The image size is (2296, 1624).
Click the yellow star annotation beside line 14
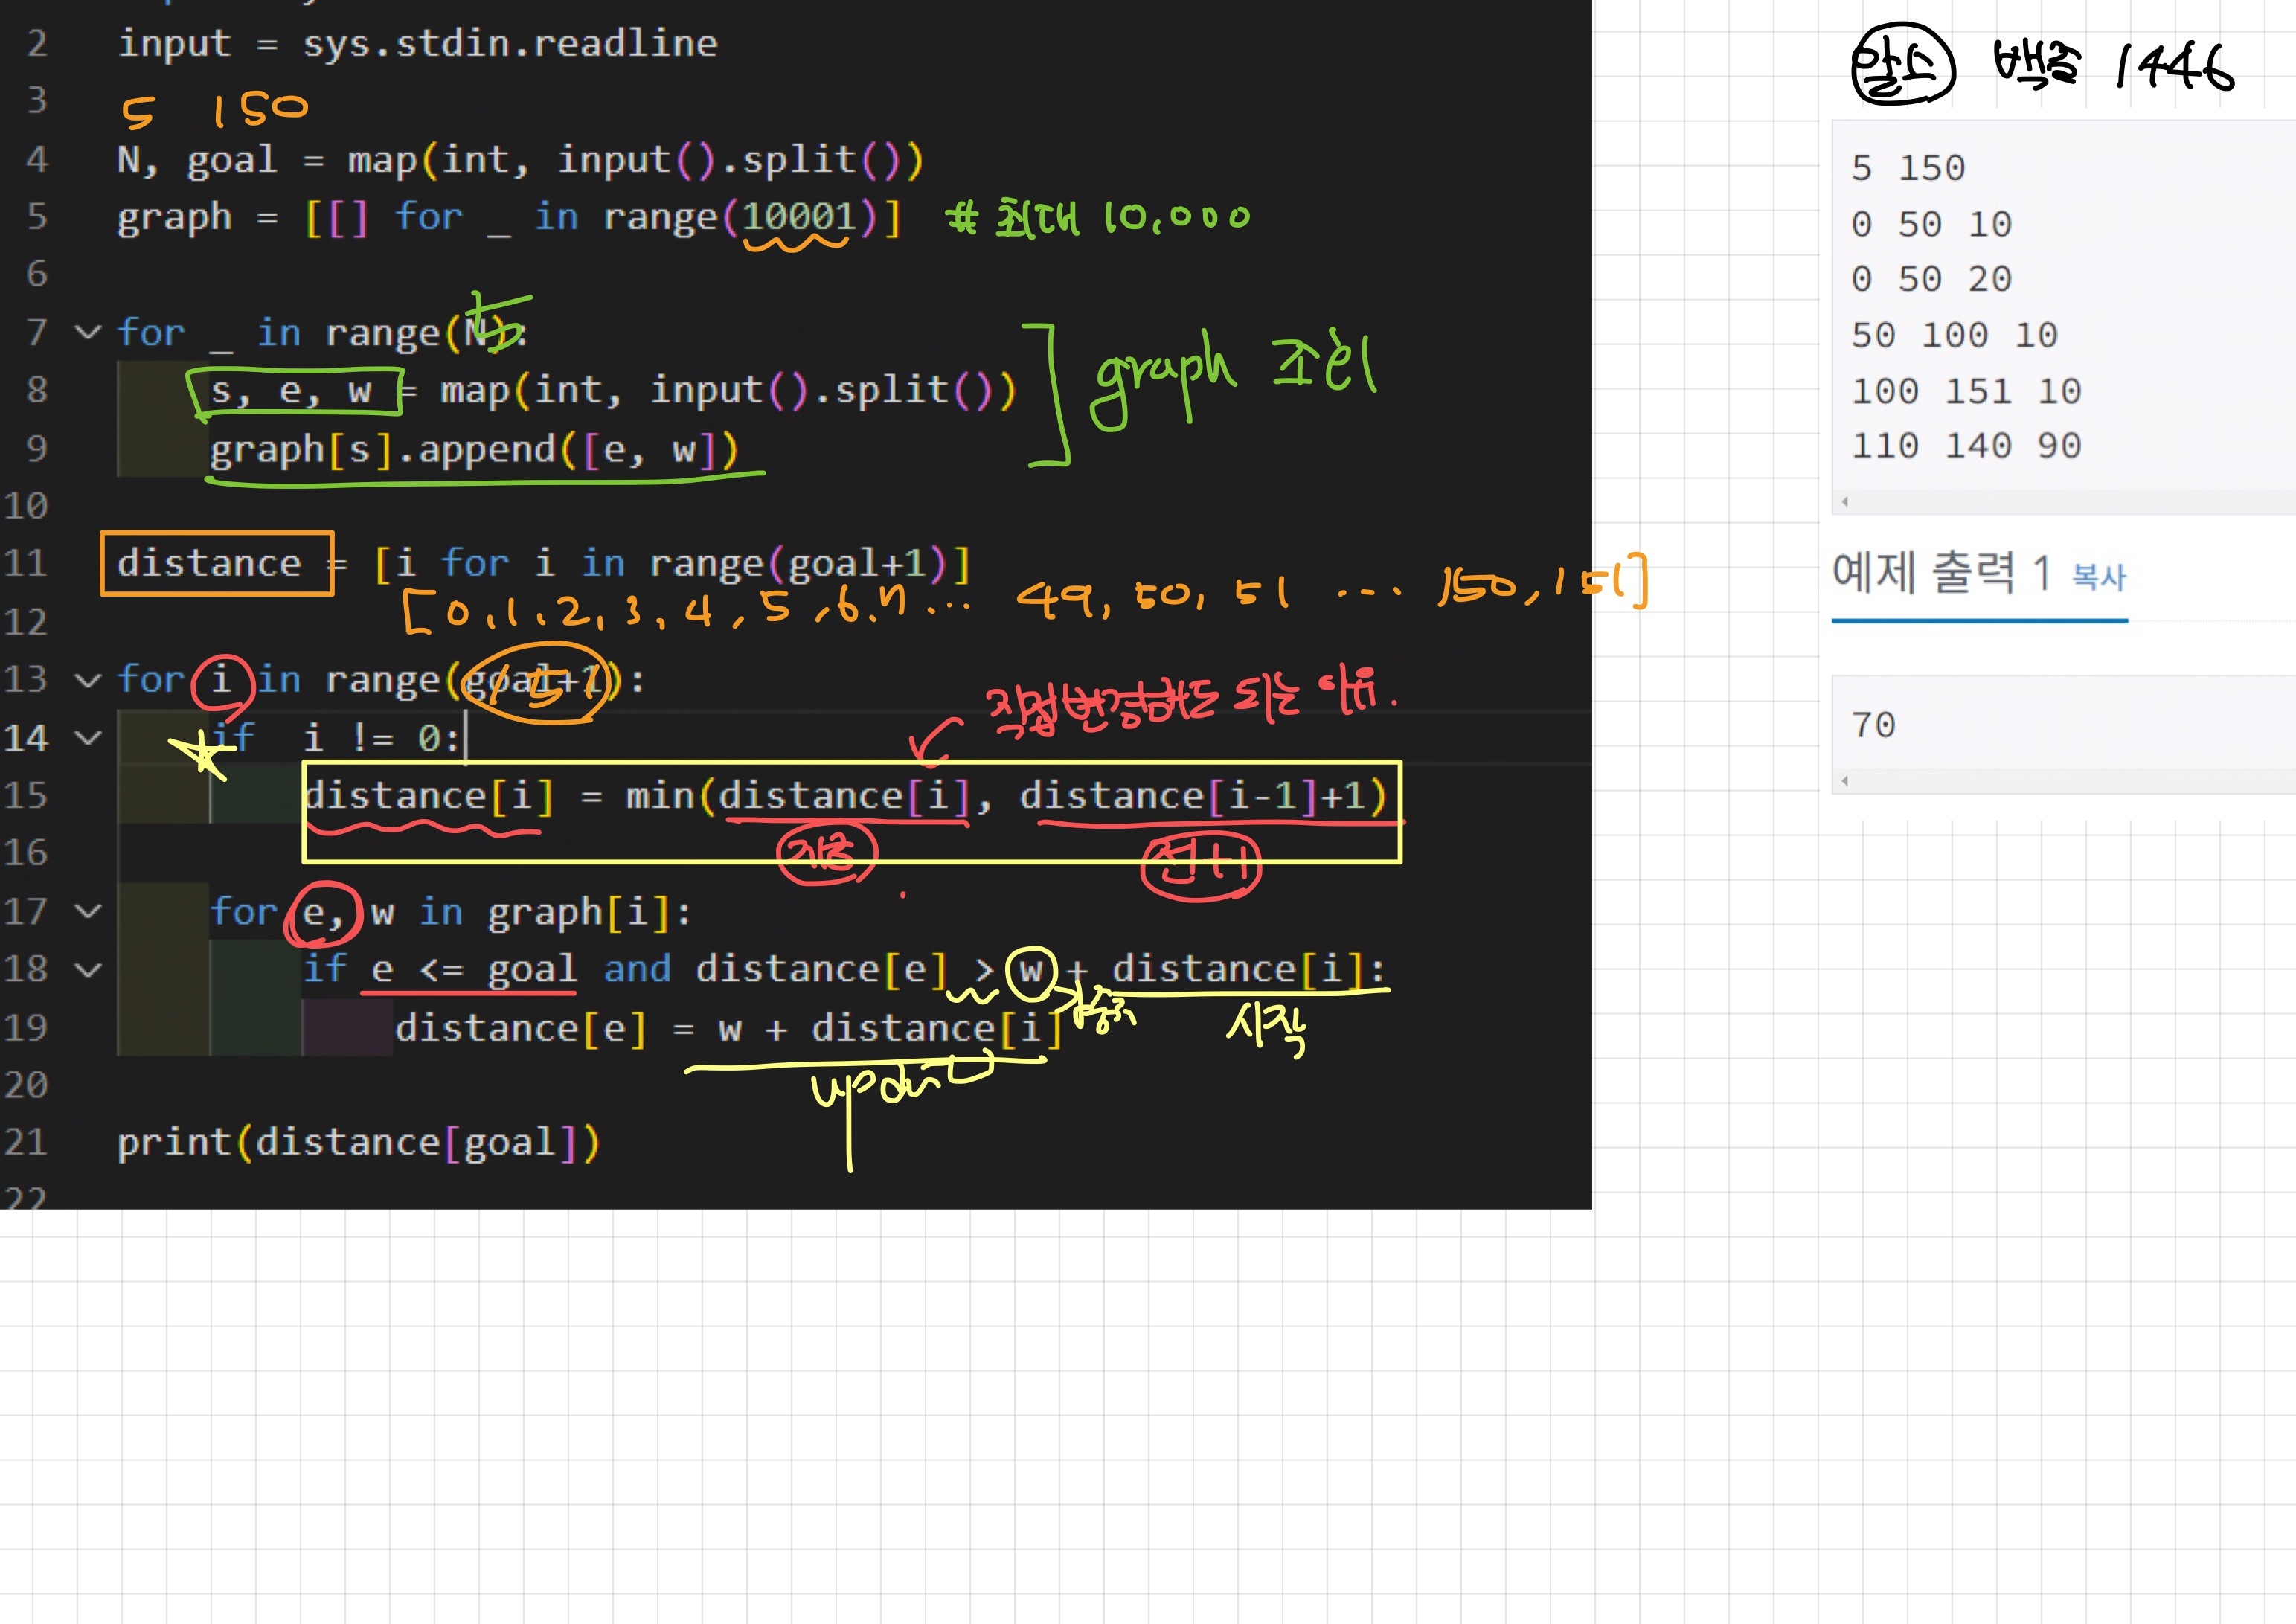tap(203, 755)
